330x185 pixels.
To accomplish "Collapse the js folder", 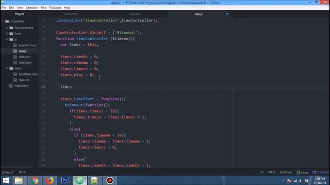I will click(7, 39).
